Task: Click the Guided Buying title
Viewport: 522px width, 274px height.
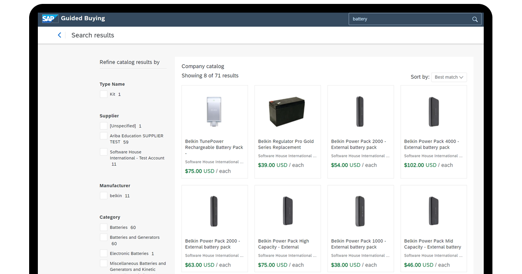Action: pyautogui.click(x=83, y=19)
